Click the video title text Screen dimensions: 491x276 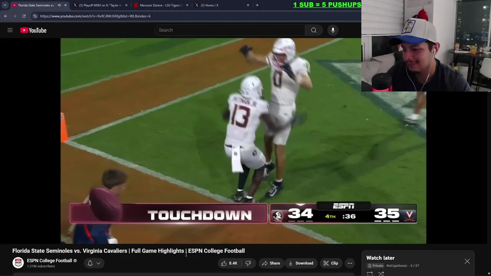point(129,251)
